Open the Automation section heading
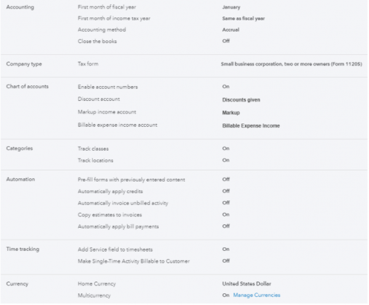The width and height of the screenshot is (369, 305). pos(20,180)
